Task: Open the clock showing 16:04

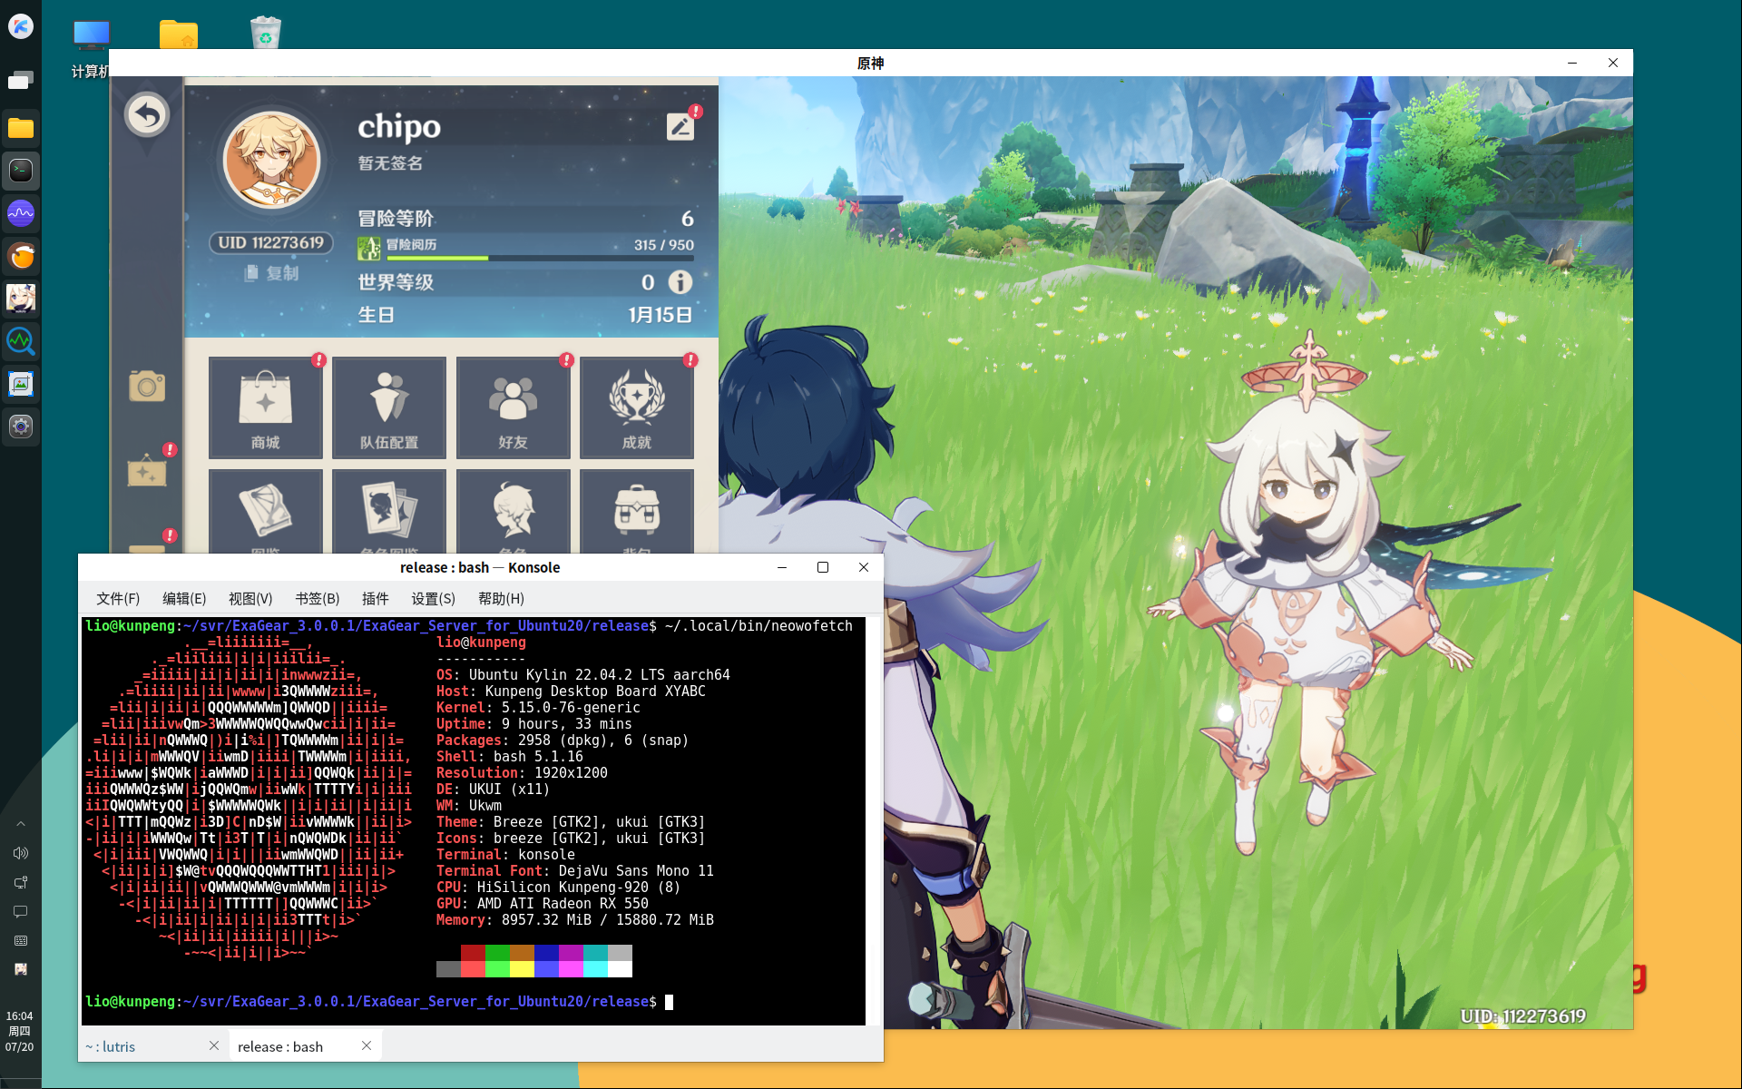Action: (20, 1031)
